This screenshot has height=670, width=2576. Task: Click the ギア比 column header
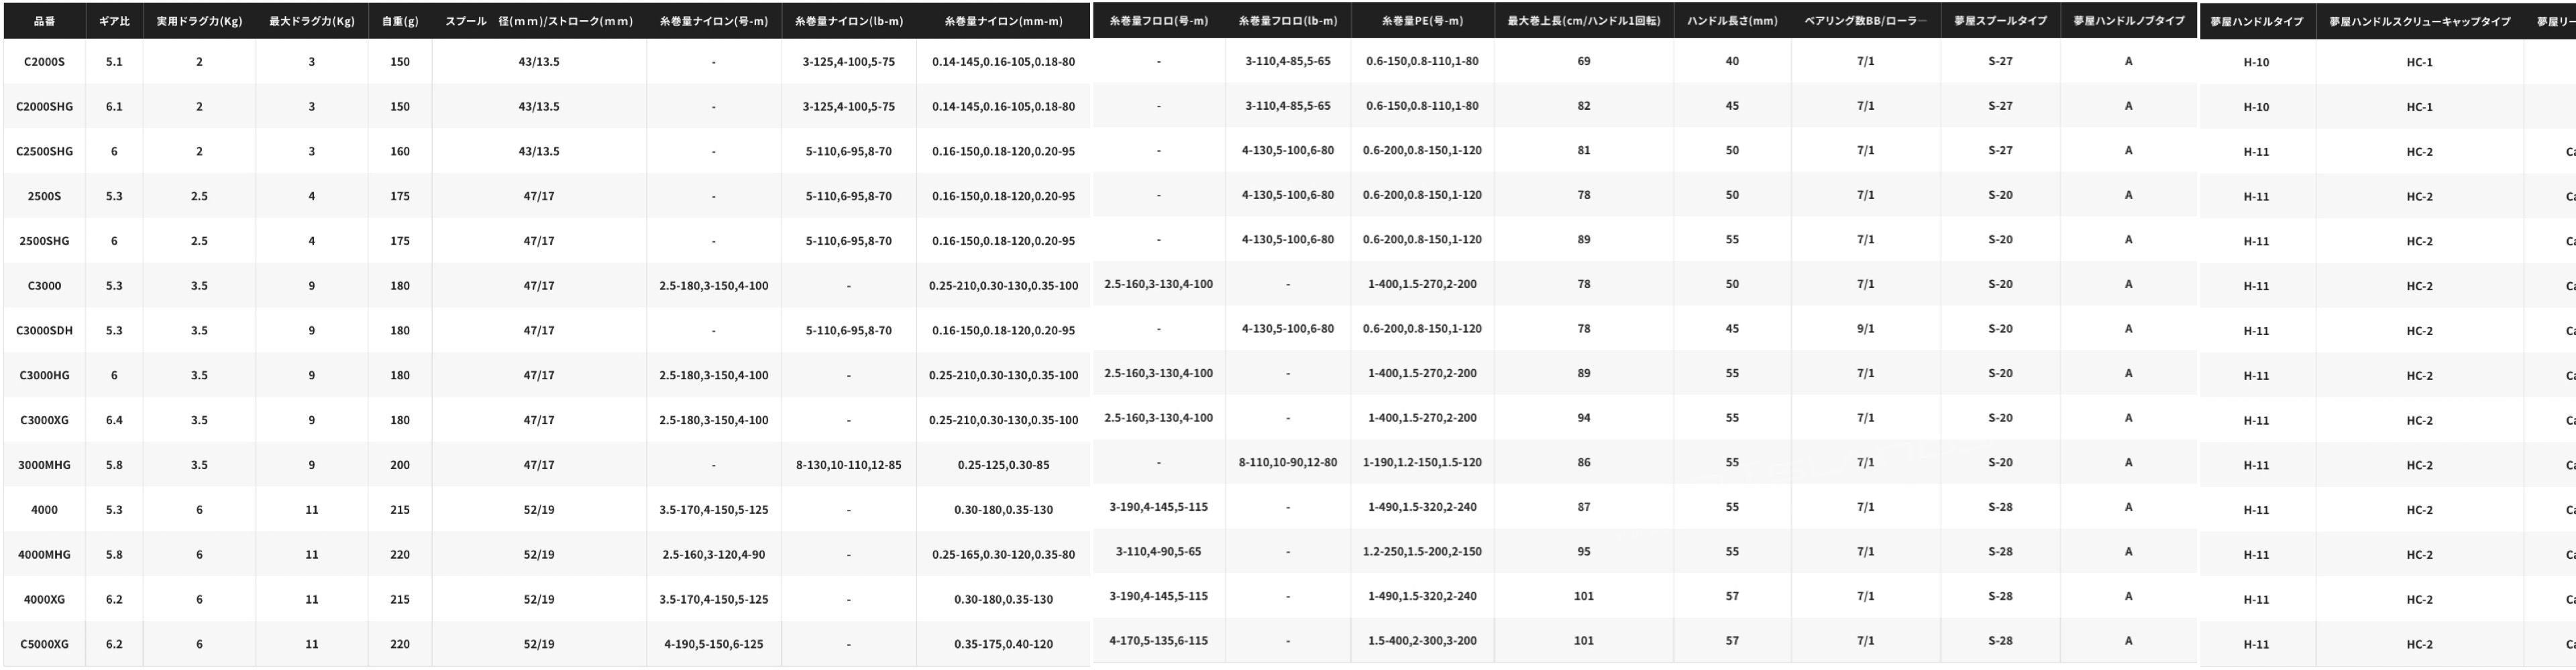click(x=114, y=21)
